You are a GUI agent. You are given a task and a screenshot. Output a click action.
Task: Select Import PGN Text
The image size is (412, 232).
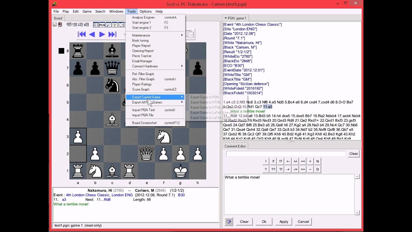click(155, 110)
